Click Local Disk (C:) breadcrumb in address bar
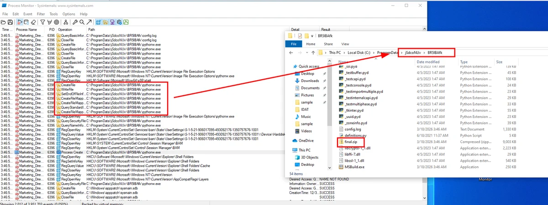The height and width of the screenshot is (205, 548). pos(359,53)
